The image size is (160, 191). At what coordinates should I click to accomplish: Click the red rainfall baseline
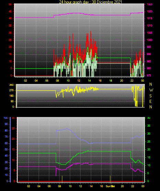[x=81, y=181]
